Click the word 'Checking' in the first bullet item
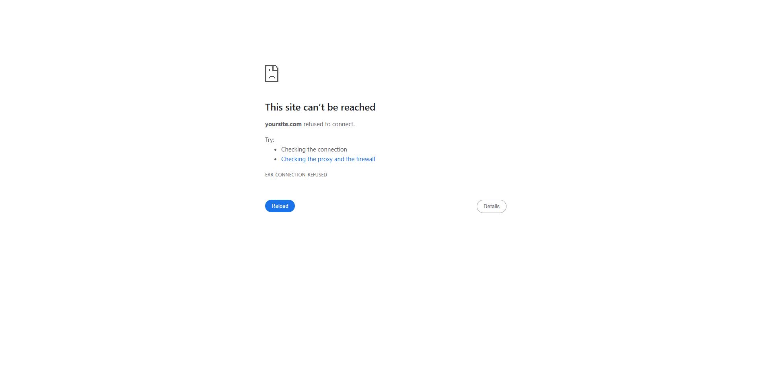 tap(293, 149)
